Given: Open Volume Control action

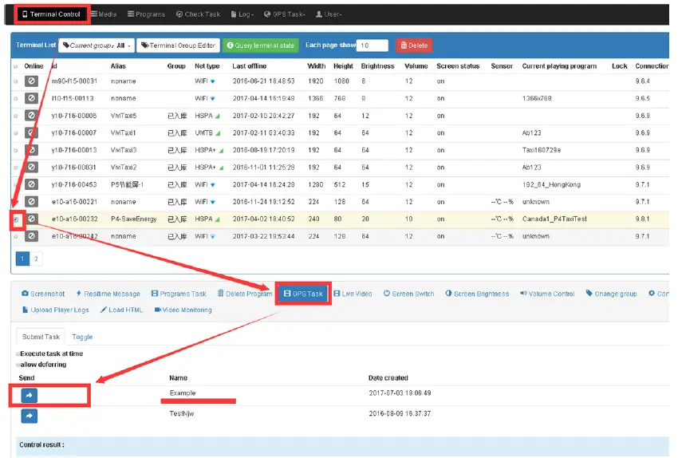Looking at the screenshot, I should pos(547,294).
